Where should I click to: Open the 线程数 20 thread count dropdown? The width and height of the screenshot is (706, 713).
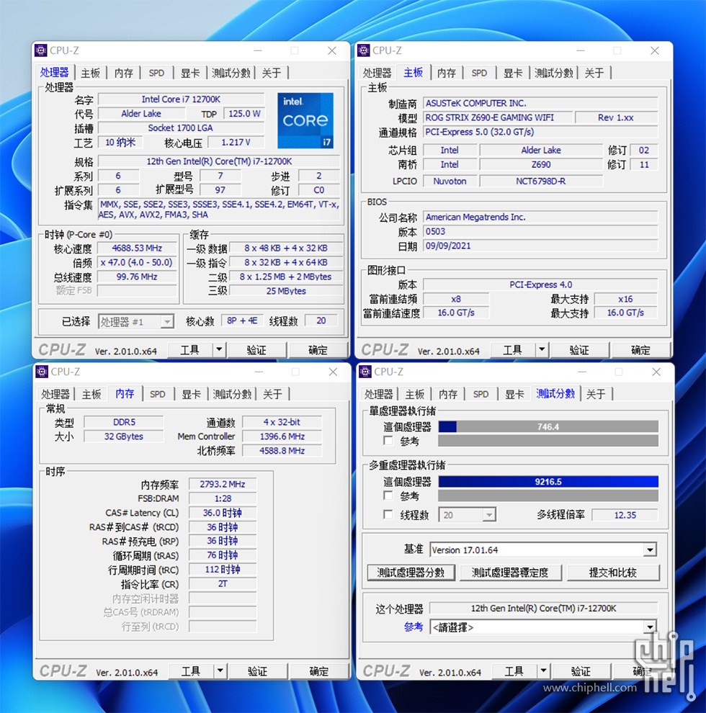tap(489, 515)
